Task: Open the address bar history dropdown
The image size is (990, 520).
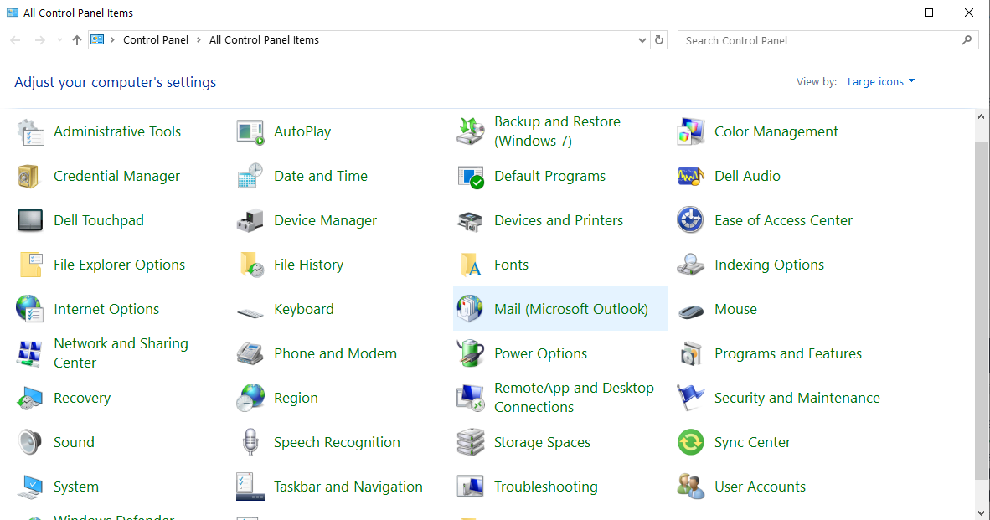Action: (x=642, y=39)
